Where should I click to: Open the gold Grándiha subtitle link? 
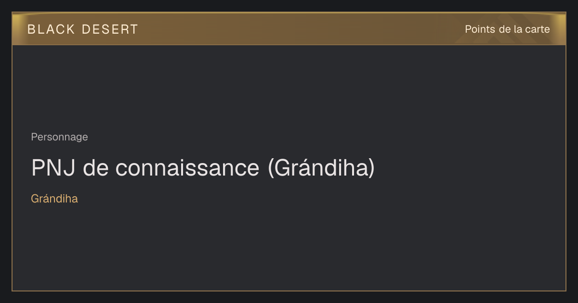tap(54, 199)
